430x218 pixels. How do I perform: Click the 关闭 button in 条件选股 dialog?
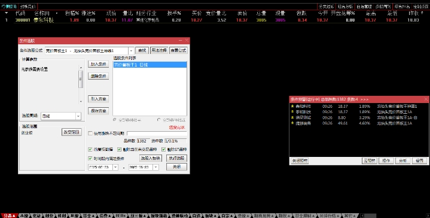point(176,166)
